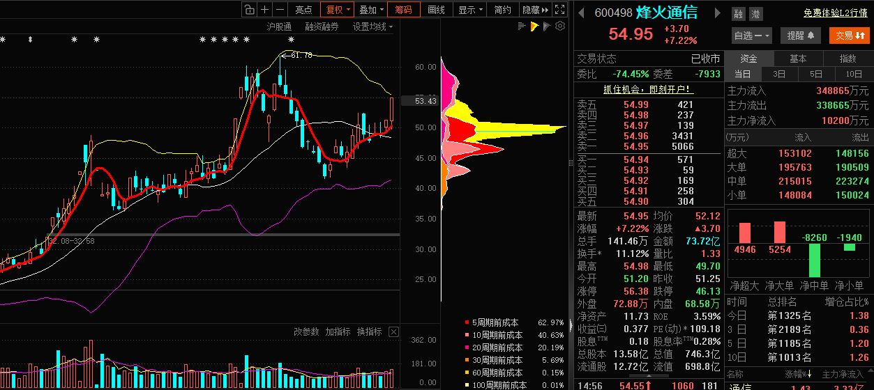Open chip distribution list view icon

(x=522, y=26)
